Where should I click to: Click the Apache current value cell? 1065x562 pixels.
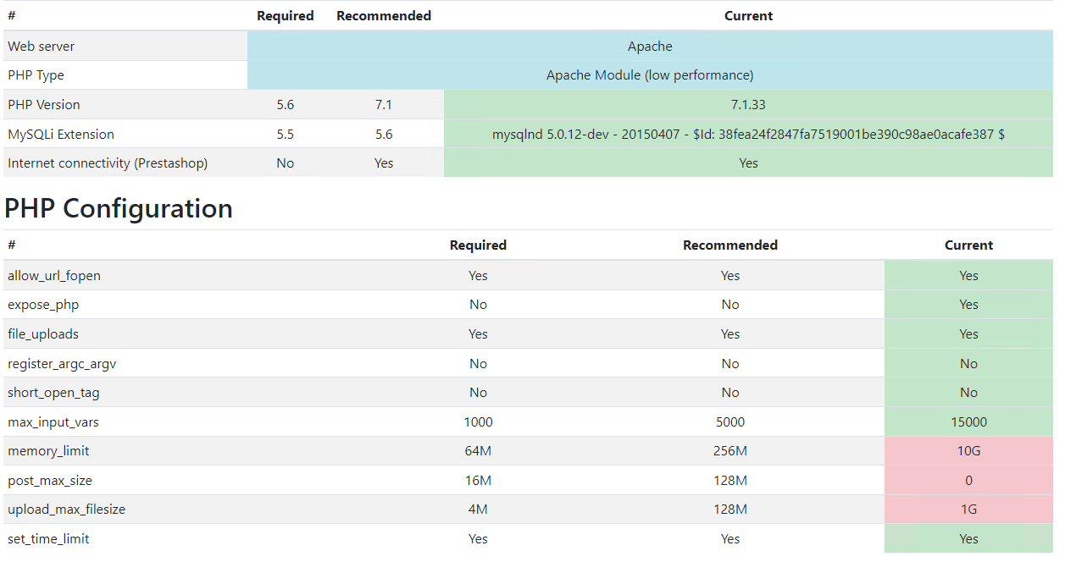click(x=650, y=47)
